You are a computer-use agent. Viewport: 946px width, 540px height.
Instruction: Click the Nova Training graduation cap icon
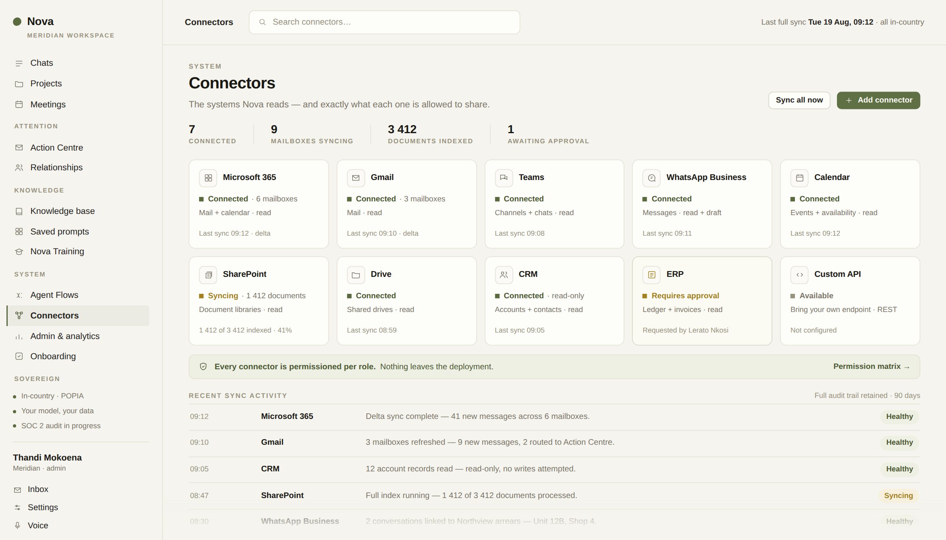[19, 251]
